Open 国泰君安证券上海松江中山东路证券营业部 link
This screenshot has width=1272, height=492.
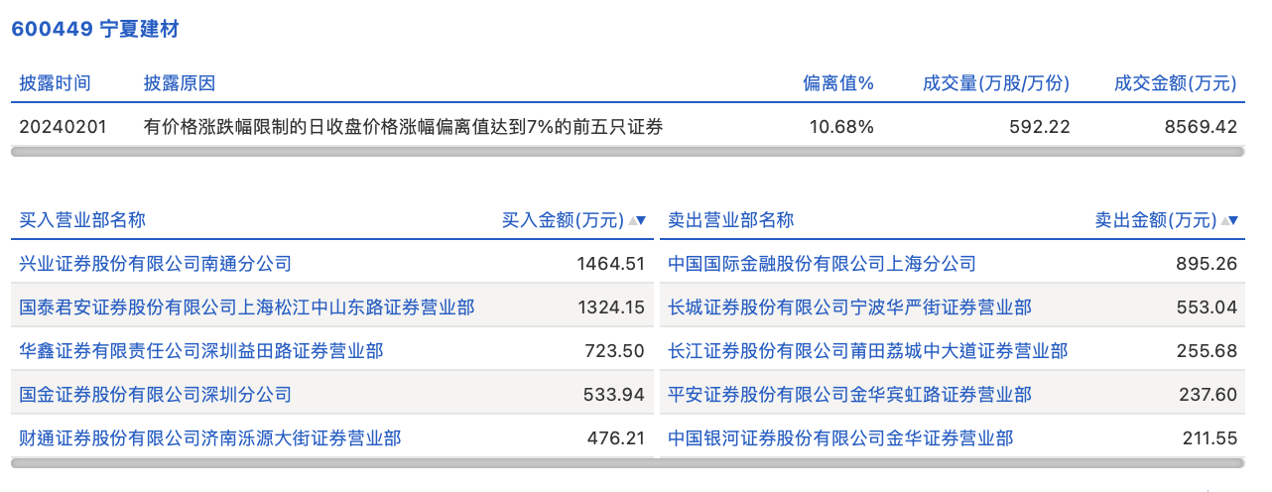[247, 307]
